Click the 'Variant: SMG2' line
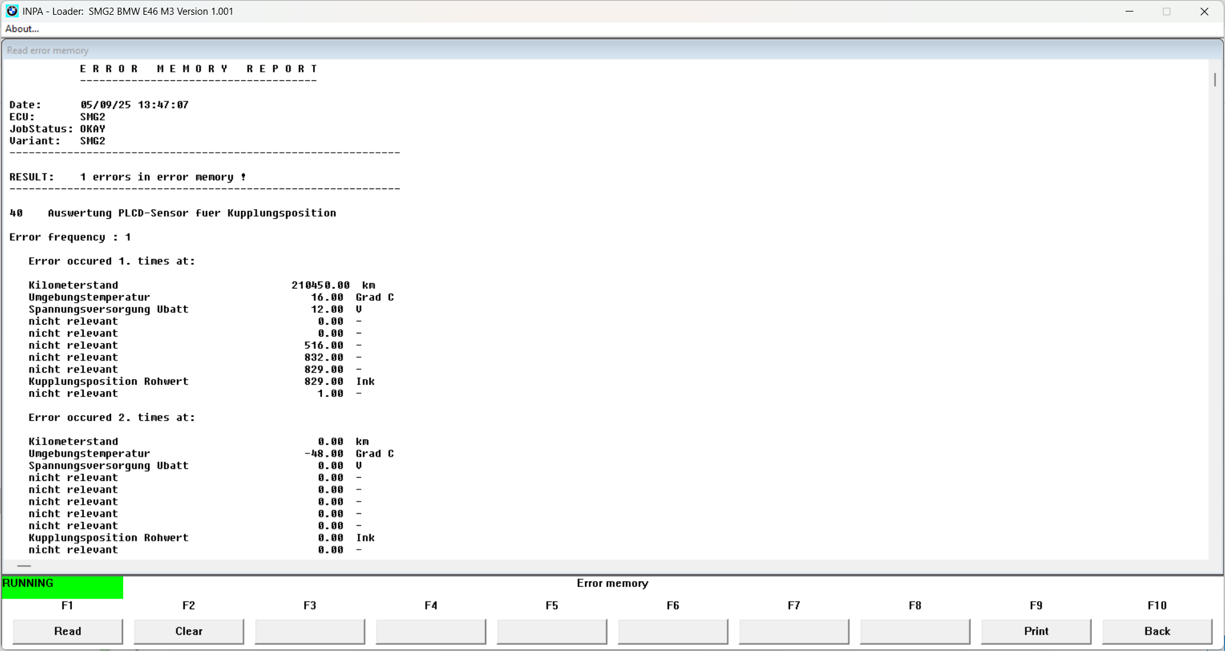Image resolution: width=1225 pixels, height=651 pixels. point(58,141)
